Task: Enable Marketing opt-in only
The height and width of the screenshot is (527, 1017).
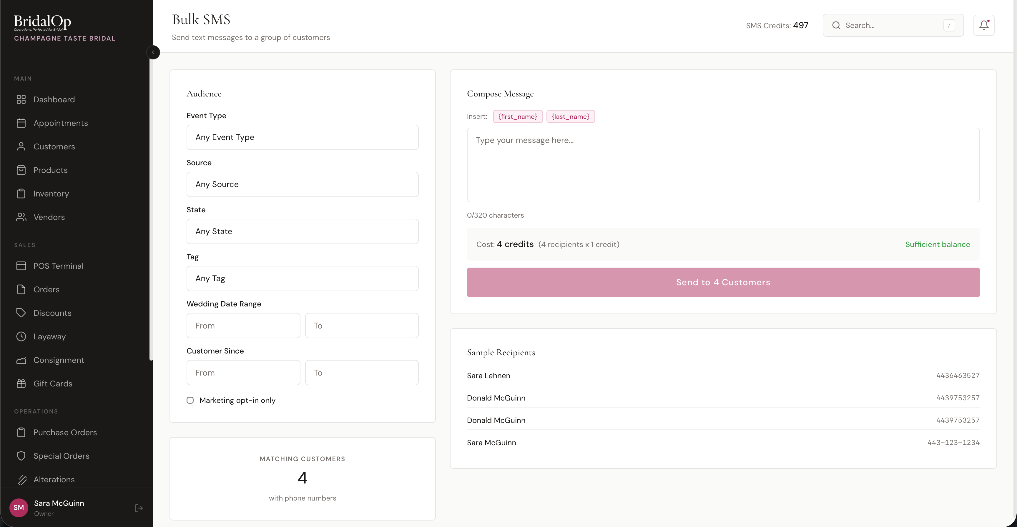Action: [x=190, y=400]
